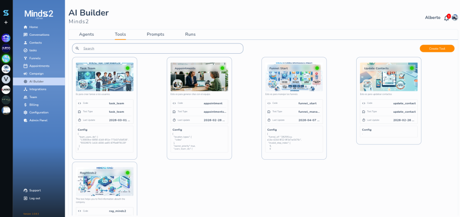Toggle Appointments green status indicator
The width and height of the screenshot is (460, 217).
tap(222, 68)
